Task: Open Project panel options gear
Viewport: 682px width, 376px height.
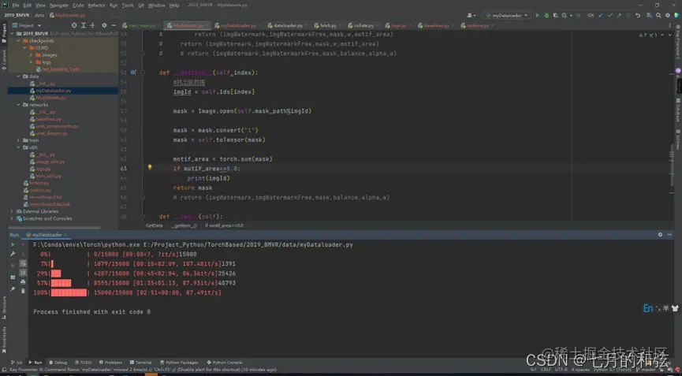Action: click(x=104, y=25)
